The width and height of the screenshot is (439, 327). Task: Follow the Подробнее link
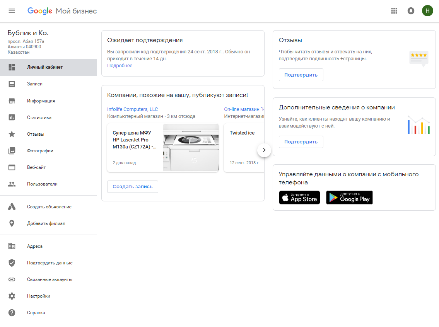point(120,66)
